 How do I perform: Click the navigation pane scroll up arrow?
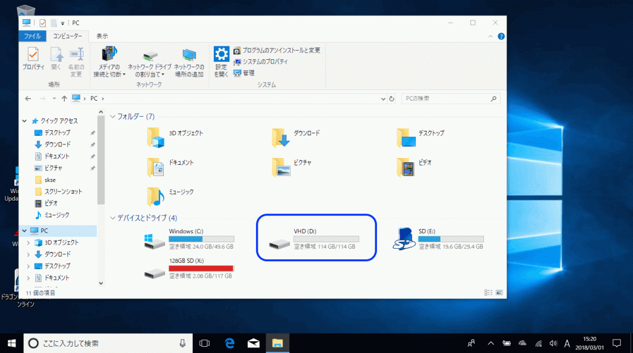(101, 112)
